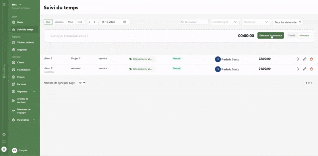The width and height of the screenshot is (318, 156).
Task: Click the plus icon in the left rail
Action: click(4, 135)
